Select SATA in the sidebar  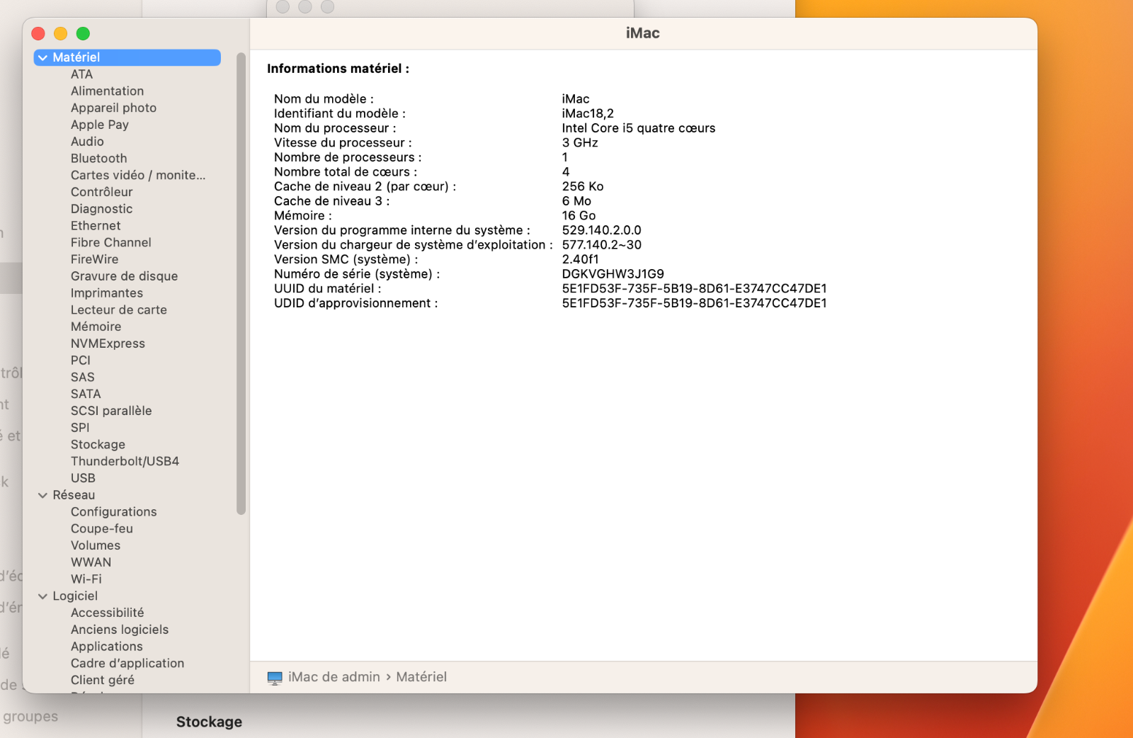tap(86, 394)
